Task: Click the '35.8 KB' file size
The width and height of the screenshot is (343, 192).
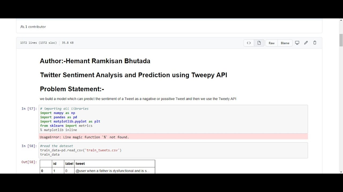Action: (68, 43)
